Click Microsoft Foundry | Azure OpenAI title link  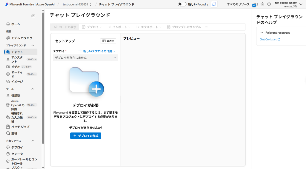tap(32, 4)
